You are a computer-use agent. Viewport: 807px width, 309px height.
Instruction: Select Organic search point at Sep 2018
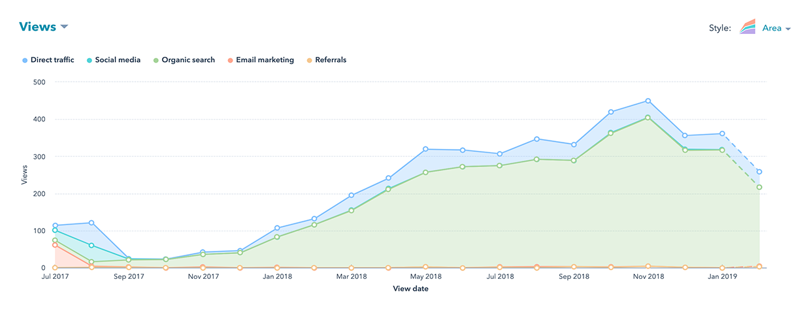click(x=574, y=161)
